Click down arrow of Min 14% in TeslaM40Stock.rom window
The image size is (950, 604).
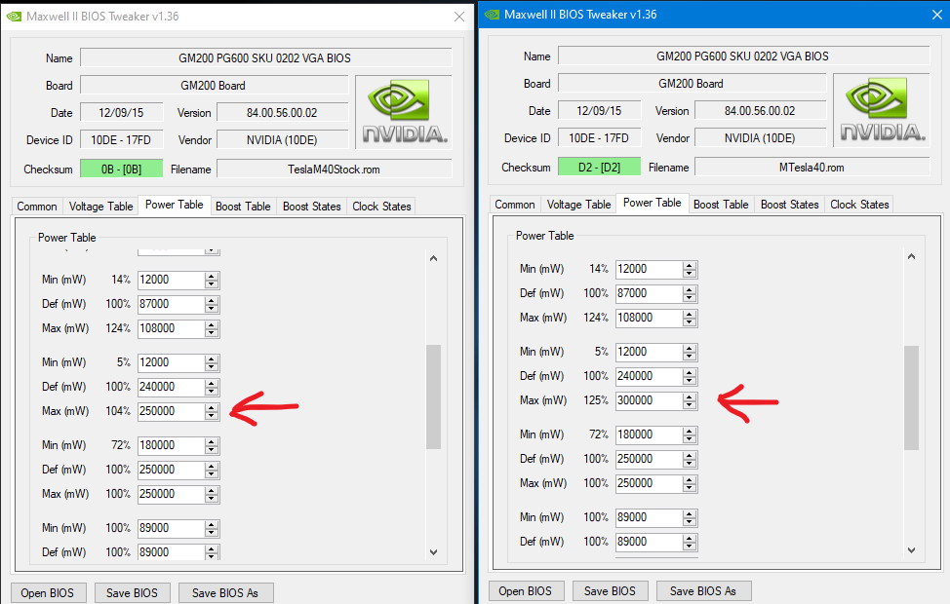(212, 284)
